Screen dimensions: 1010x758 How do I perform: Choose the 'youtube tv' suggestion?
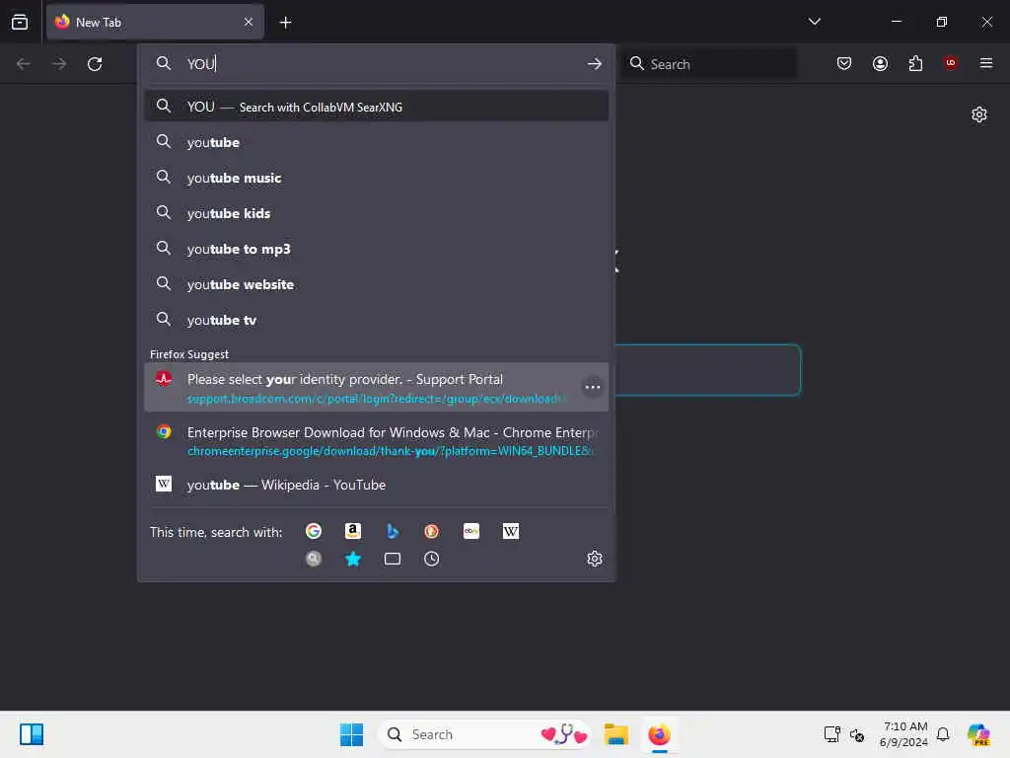377,320
